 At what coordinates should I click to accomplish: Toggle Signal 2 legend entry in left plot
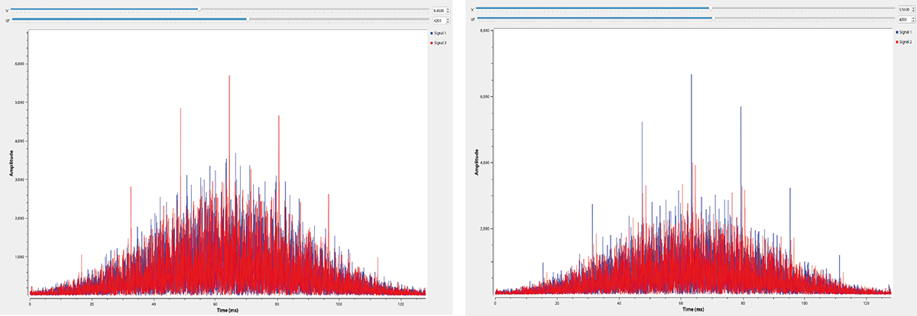click(x=439, y=44)
